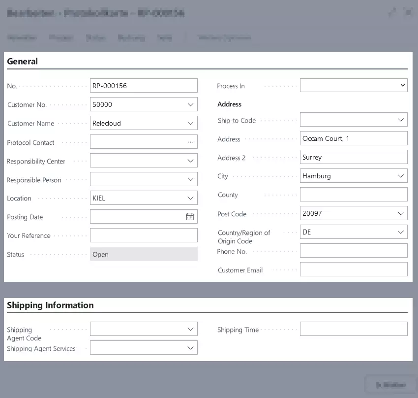The image size is (418, 398).
Task: Expand the Location KIEL dropdown
Action: [190, 198]
